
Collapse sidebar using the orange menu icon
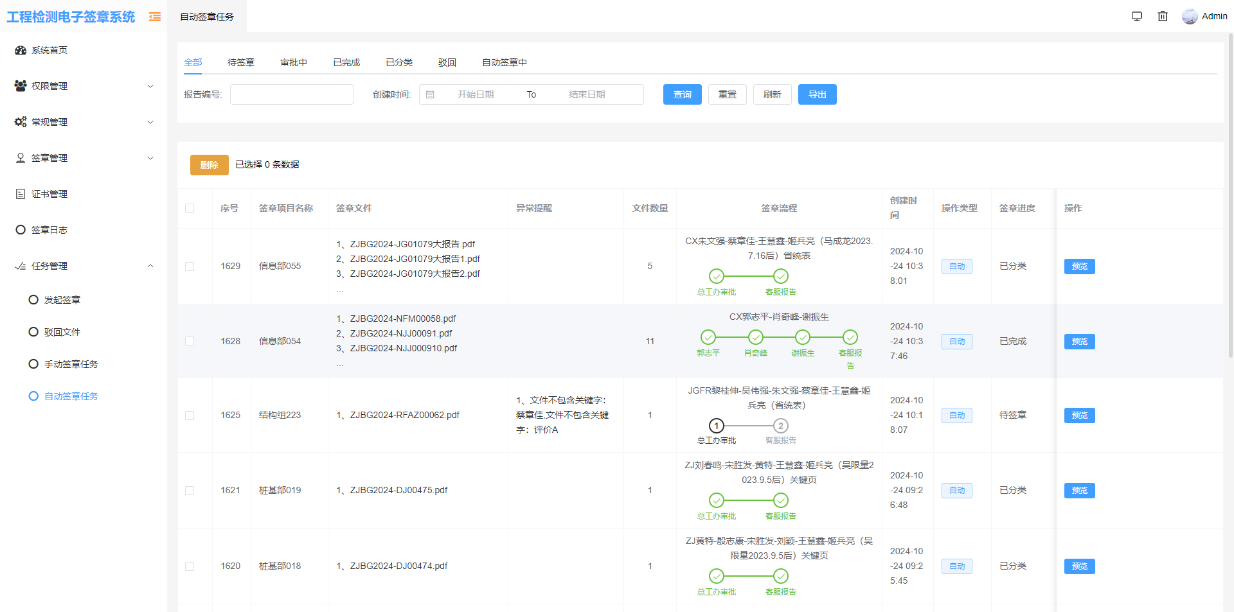click(x=155, y=17)
